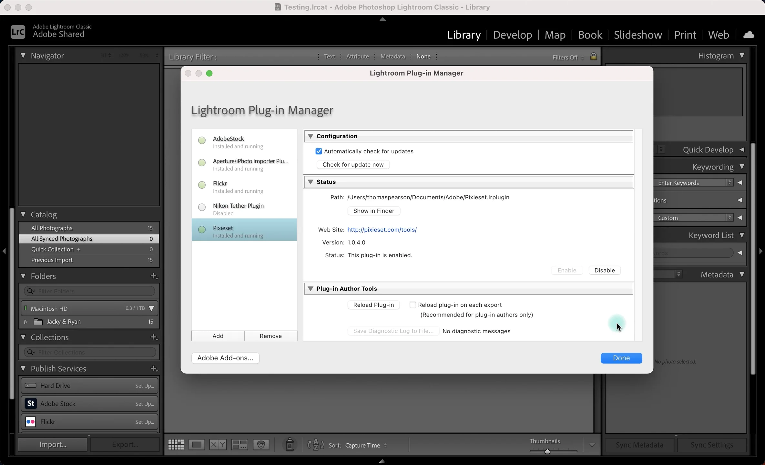Select the Loupe view icon
765x465 pixels.
[197, 445]
